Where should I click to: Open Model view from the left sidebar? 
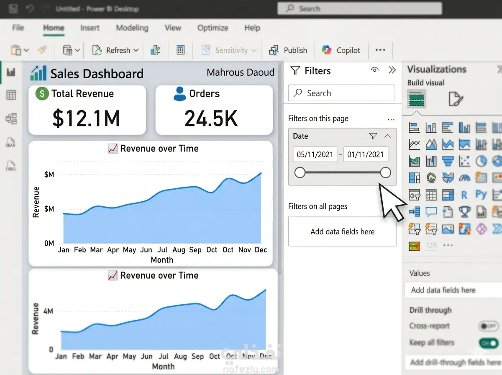[x=11, y=118]
